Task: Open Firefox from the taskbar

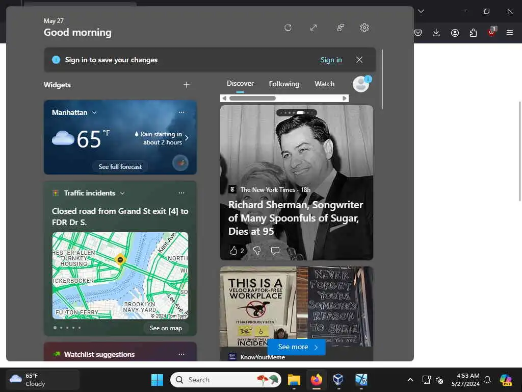Action: pyautogui.click(x=316, y=380)
